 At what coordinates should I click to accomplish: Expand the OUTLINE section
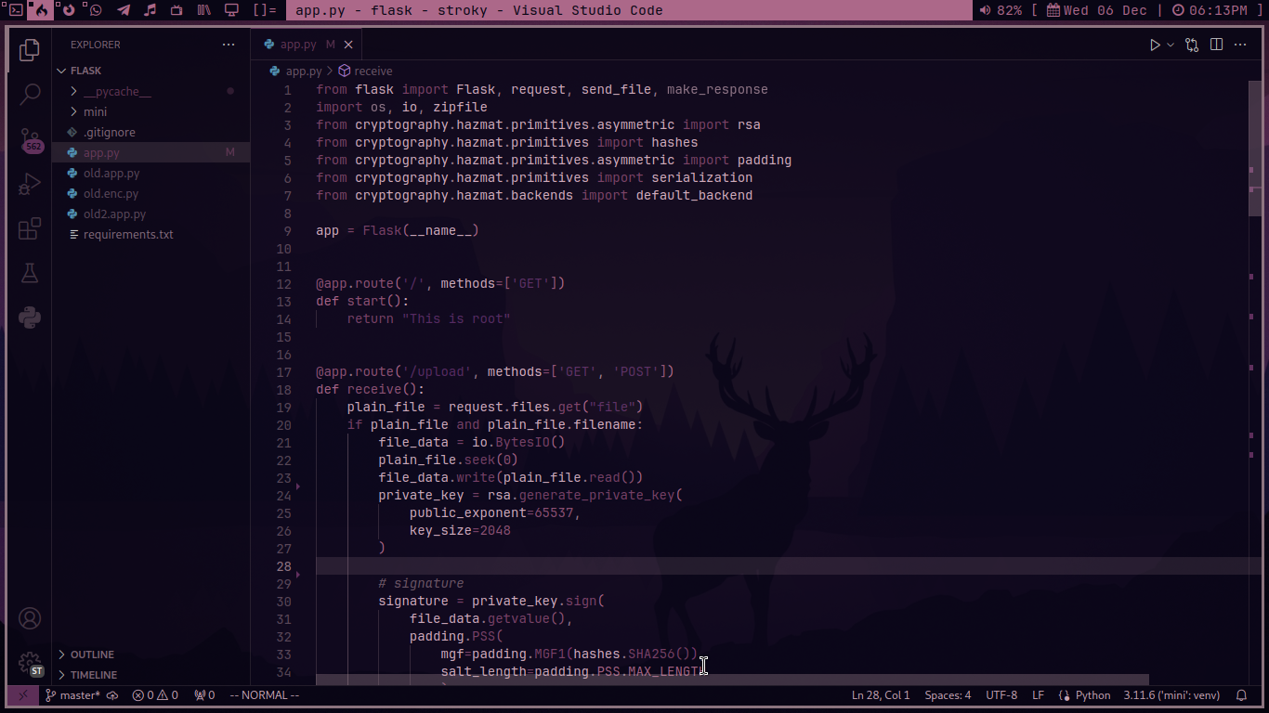click(x=92, y=655)
